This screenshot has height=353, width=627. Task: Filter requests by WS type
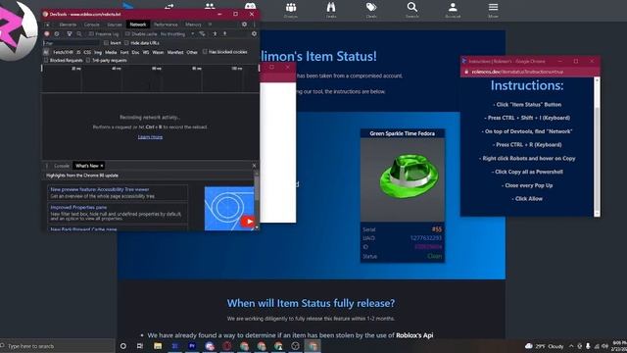pyautogui.click(x=146, y=52)
